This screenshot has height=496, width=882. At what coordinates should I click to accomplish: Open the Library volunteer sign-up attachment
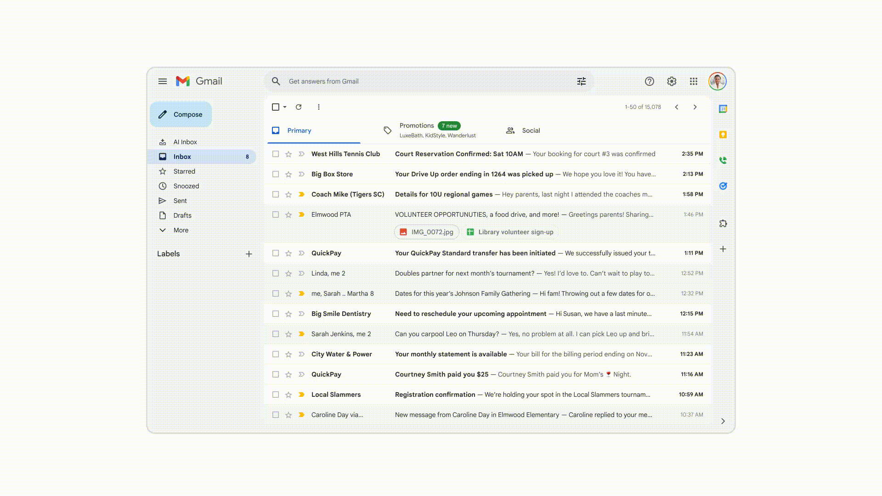(510, 232)
